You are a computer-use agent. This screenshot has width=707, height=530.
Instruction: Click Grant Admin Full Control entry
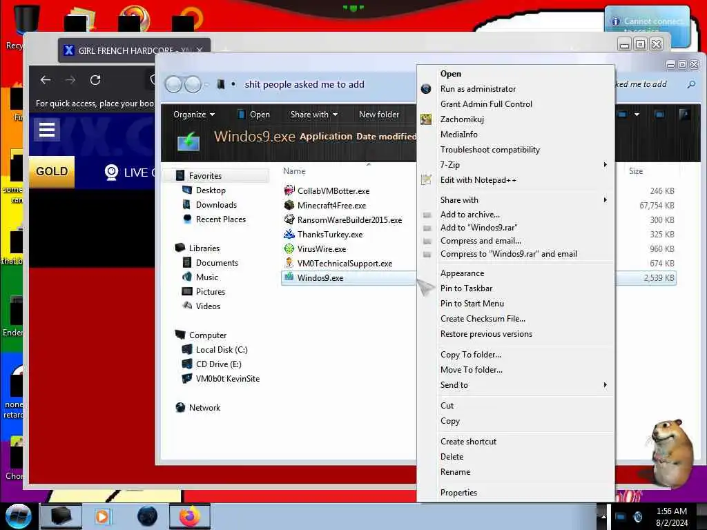(486, 104)
